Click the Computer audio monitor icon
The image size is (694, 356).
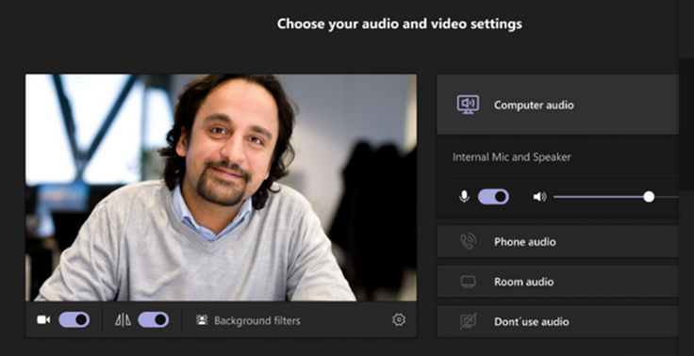[468, 105]
